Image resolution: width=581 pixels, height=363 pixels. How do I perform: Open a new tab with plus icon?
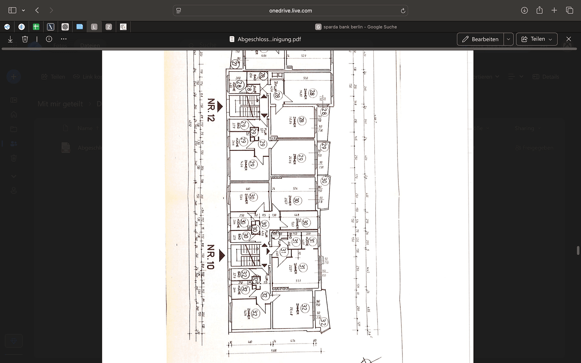(x=554, y=10)
